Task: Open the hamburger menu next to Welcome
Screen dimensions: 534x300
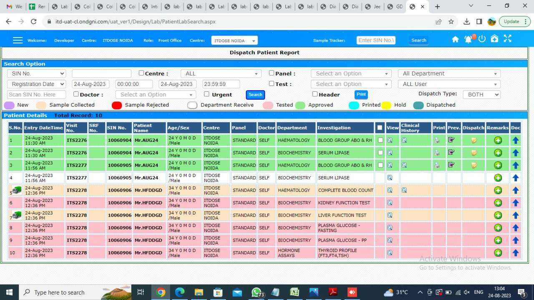Action: point(18,40)
